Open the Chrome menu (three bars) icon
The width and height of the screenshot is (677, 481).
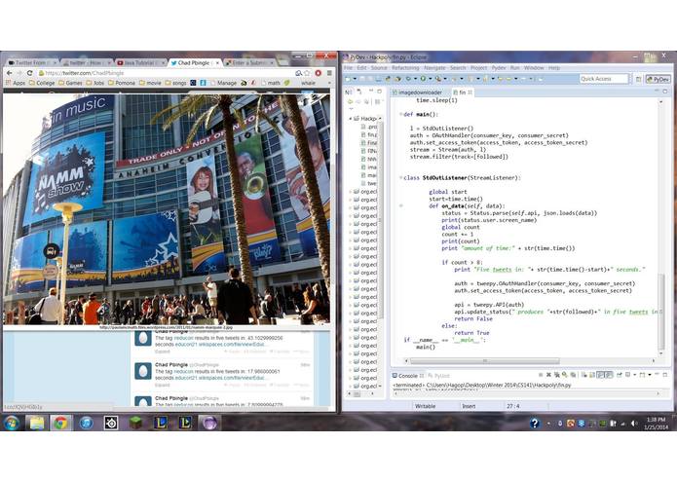(x=329, y=73)
